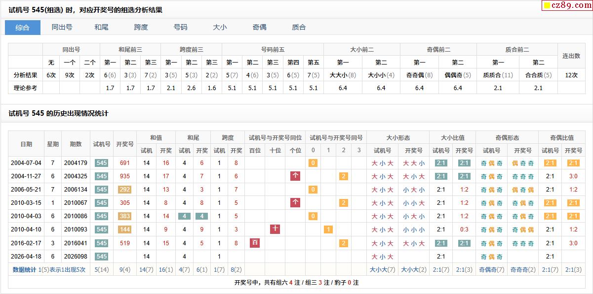Viewport: 593px width, 294px height.
Task: Click the red 个 badge in the 2004-11-27 row
Action: pyautogui.click(x=295, y=176)
